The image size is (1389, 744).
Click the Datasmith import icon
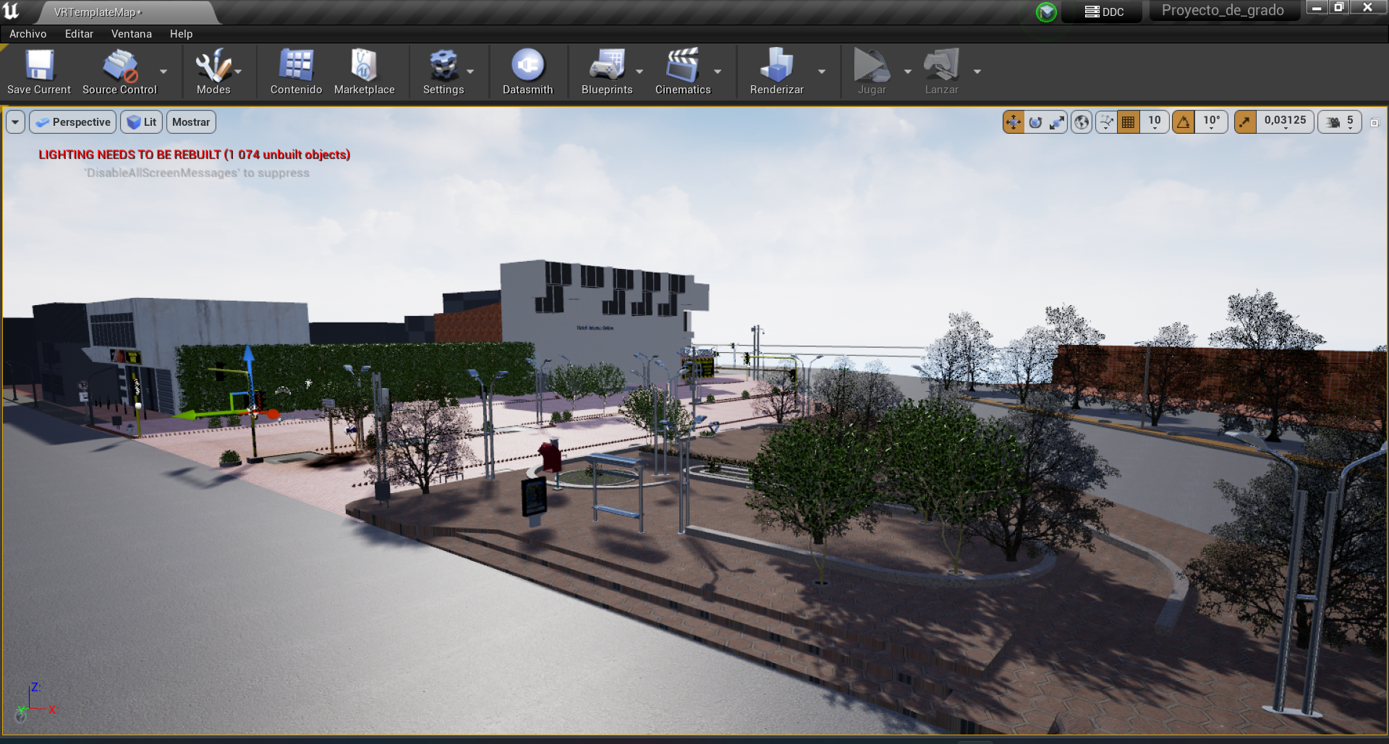point(527,71)
